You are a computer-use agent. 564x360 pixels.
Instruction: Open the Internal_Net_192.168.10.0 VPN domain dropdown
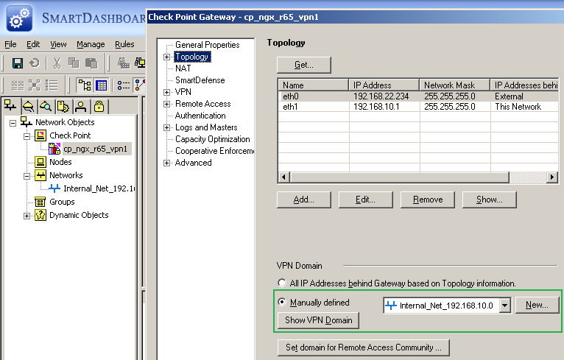click(x=505, y=306)
